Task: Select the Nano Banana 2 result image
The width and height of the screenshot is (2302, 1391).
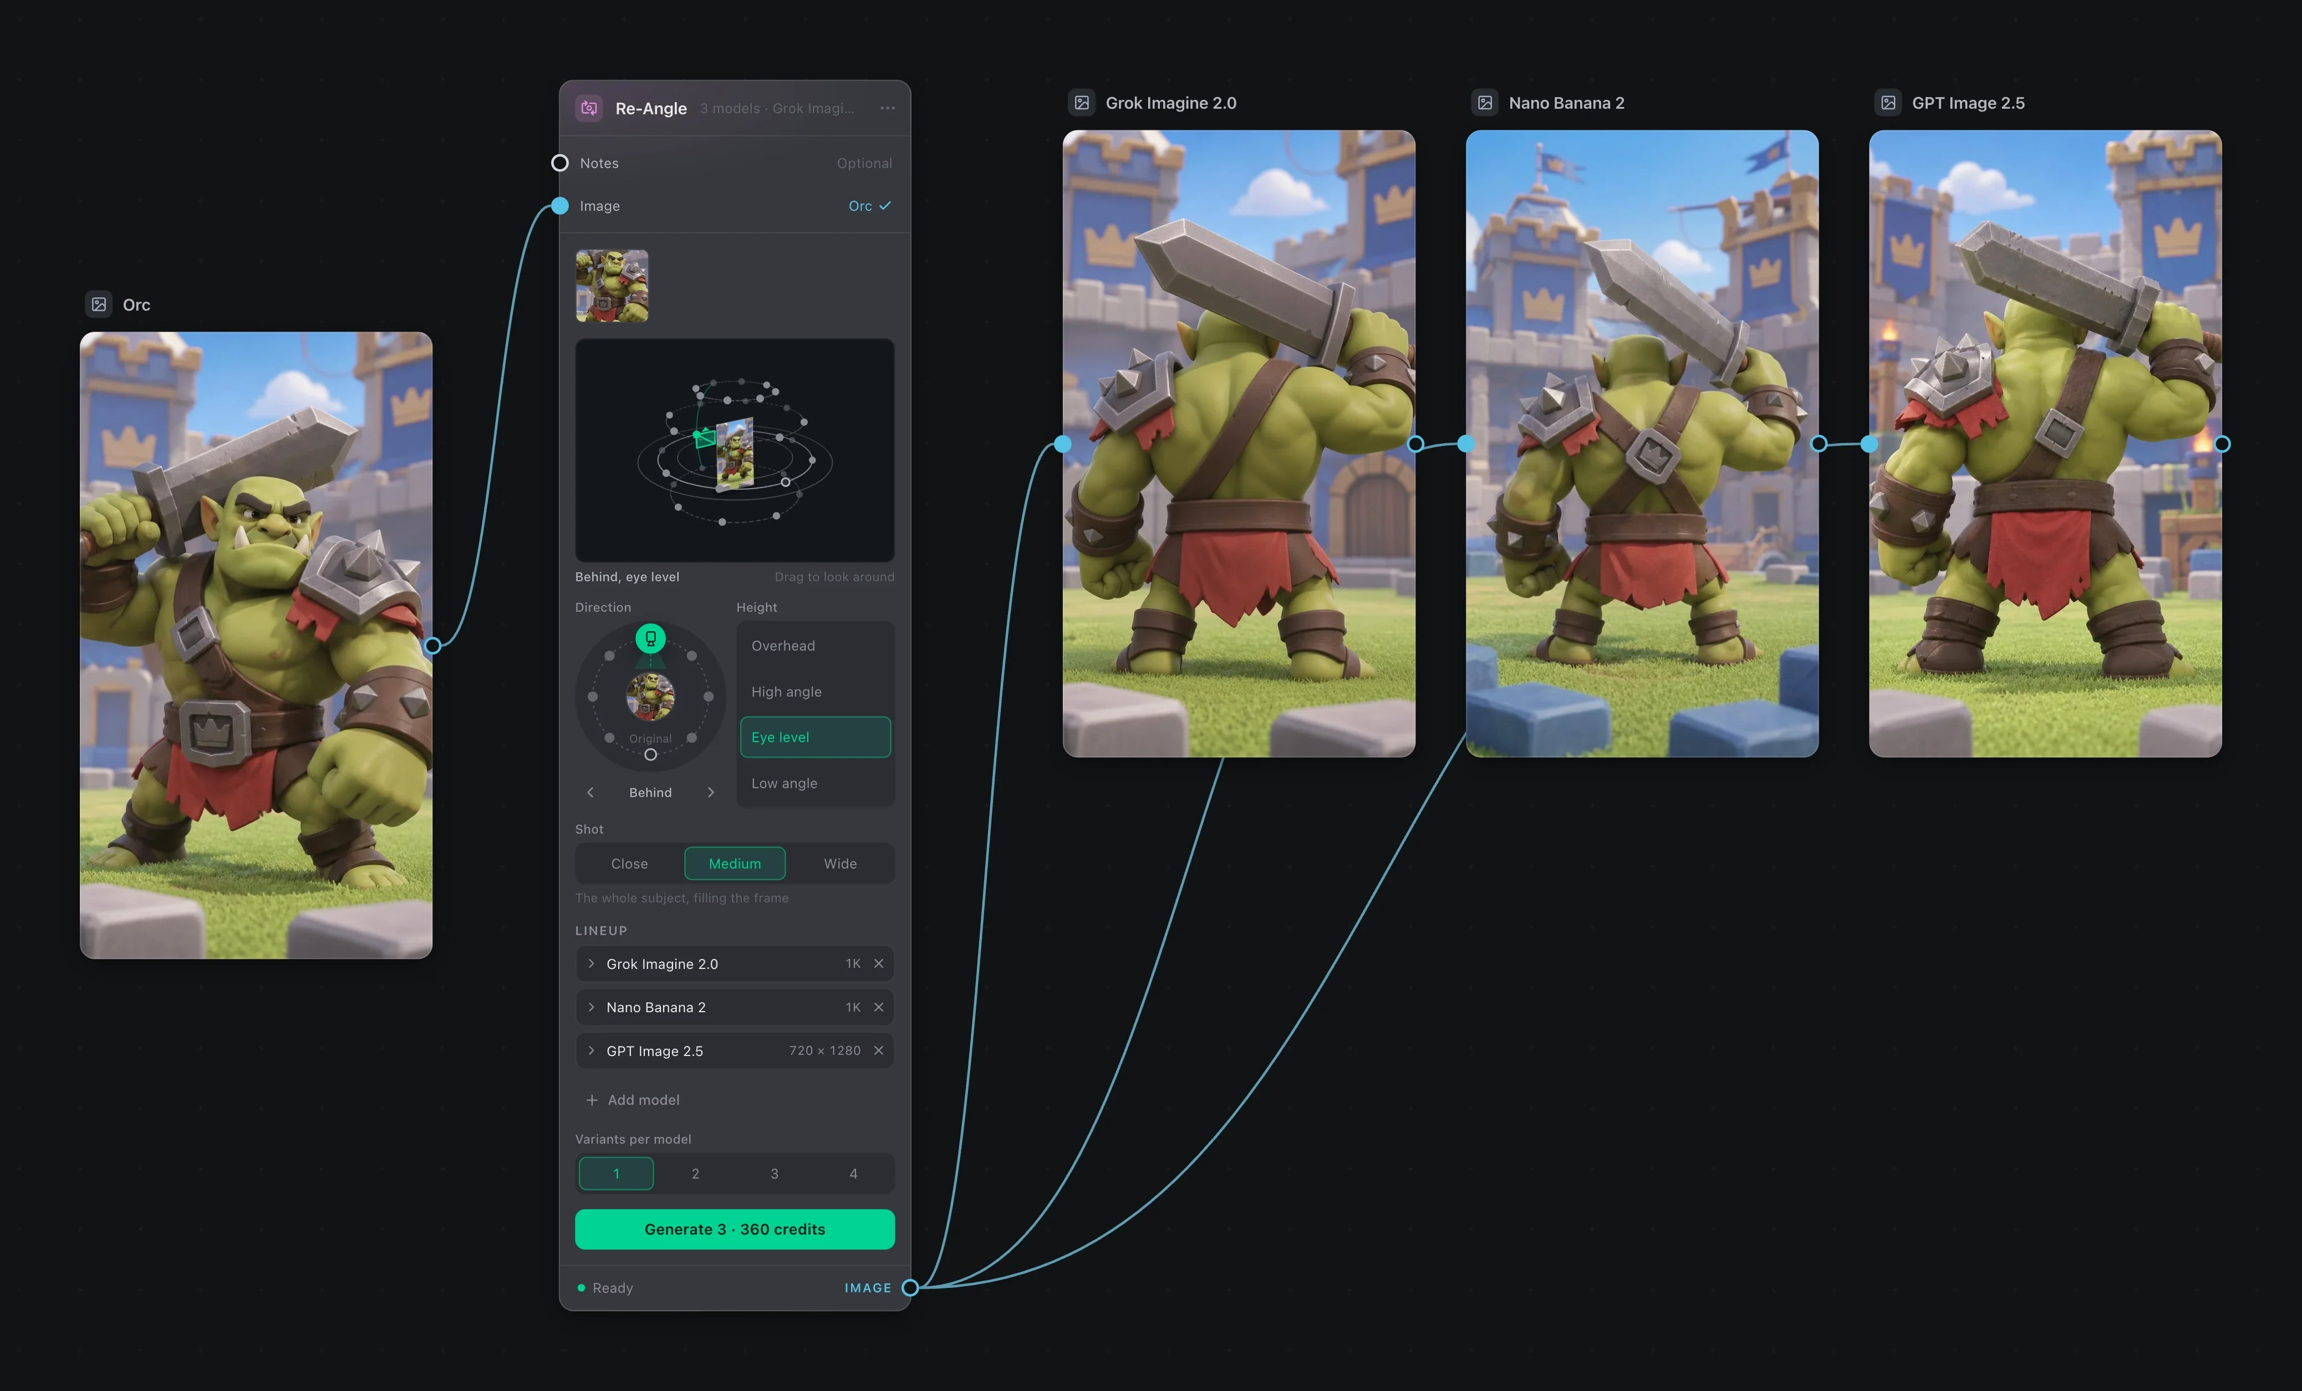Action: pos(1642,443)
